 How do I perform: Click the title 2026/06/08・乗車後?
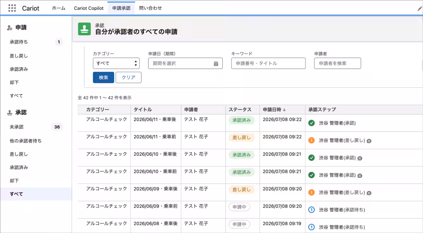coord(155,223)
